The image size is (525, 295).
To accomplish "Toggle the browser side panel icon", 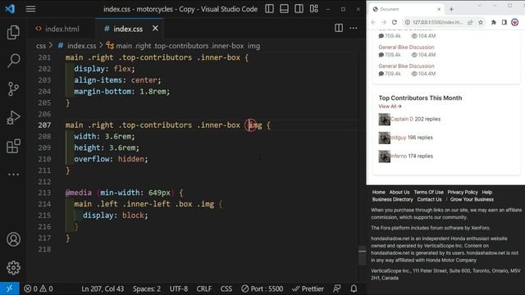I will tap(504, 22).
